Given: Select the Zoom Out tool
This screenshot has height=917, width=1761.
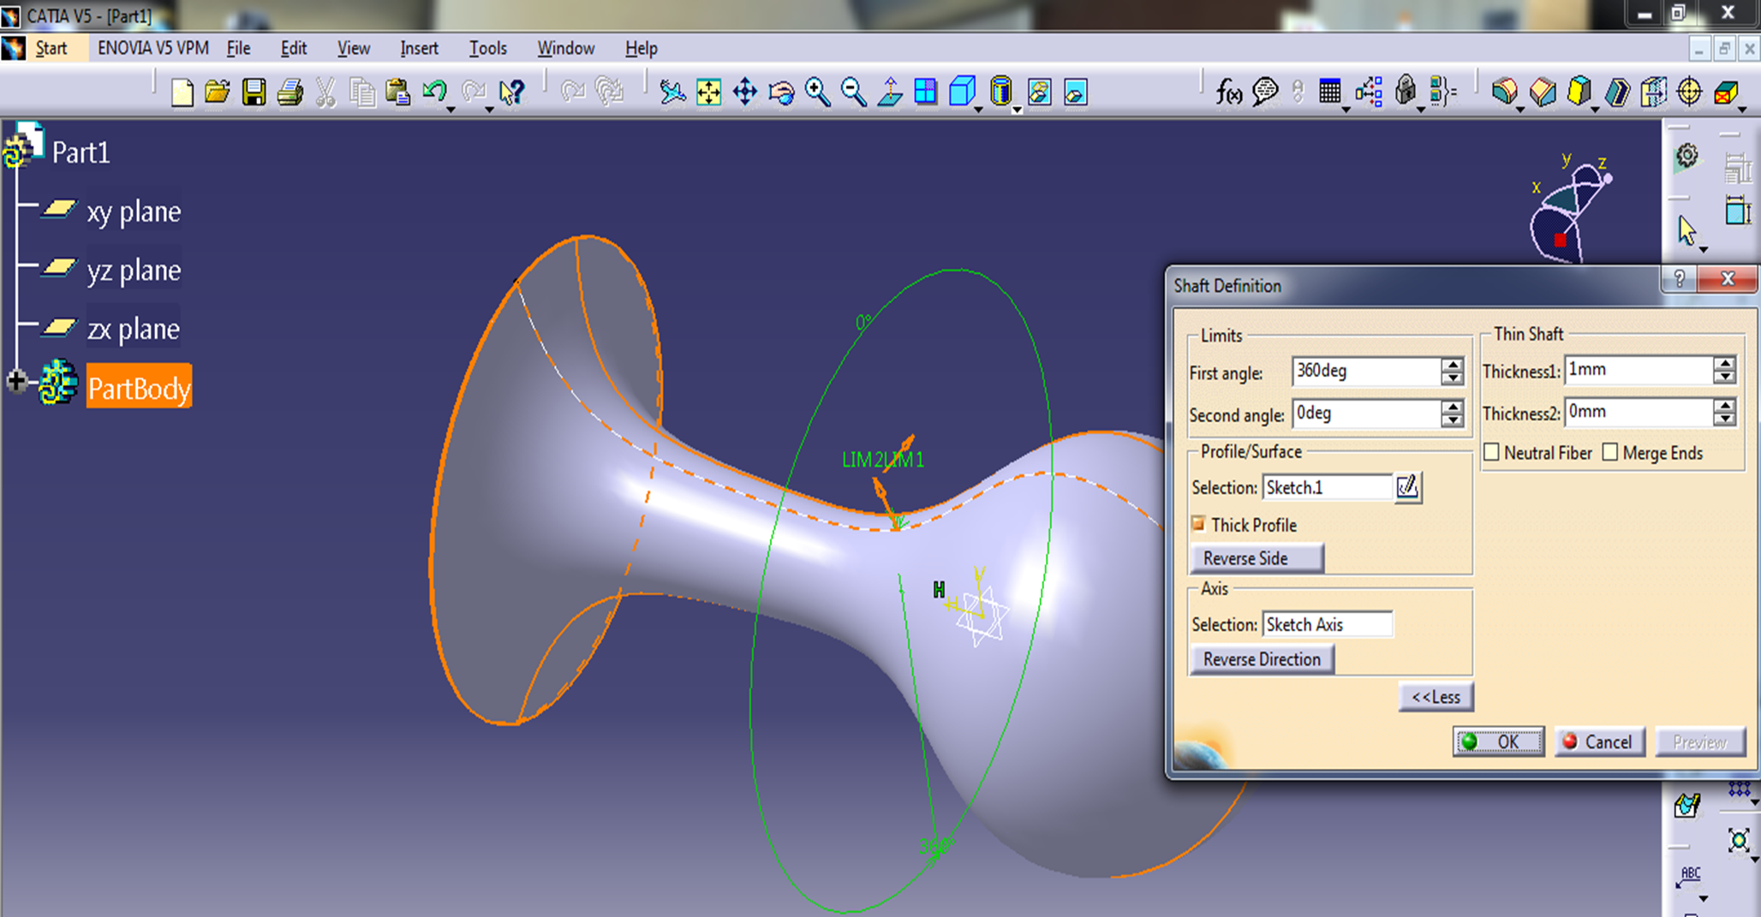Looking at the screenshot, I should coord(853,92).
